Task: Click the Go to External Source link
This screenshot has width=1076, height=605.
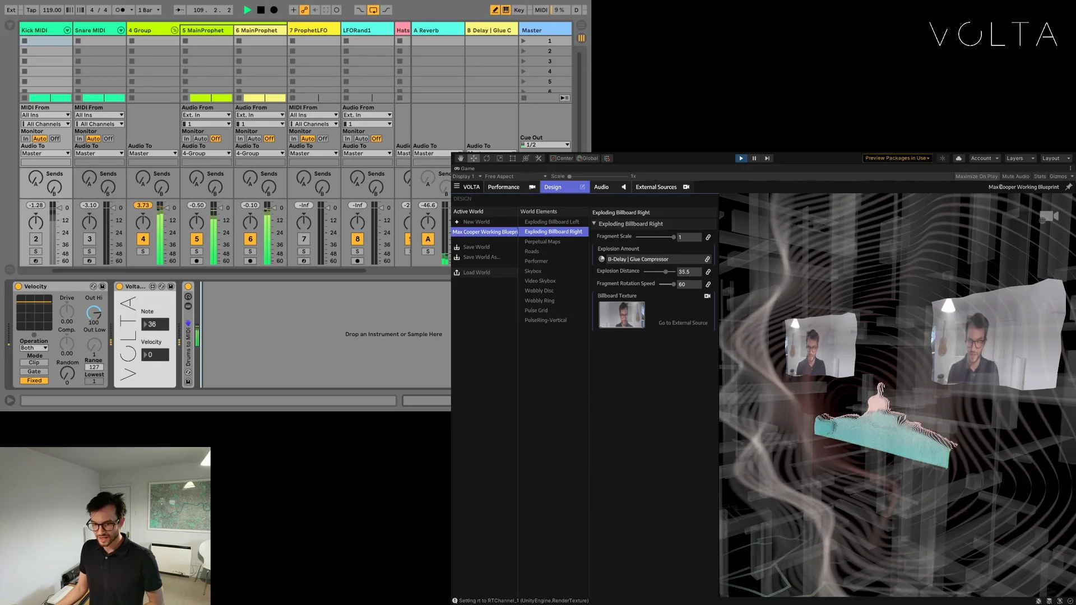Action: [x=683, y=323]
